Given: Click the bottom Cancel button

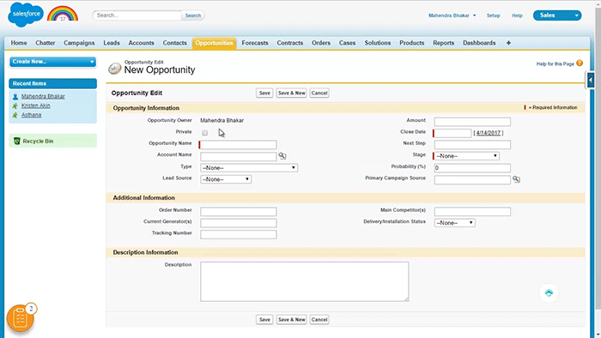Looking at the screenshot, I should pos(319,320).
